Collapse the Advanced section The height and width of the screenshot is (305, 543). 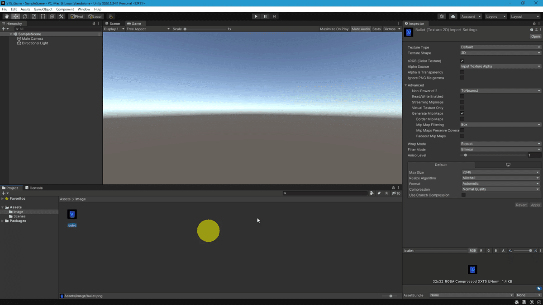(406, 85)
